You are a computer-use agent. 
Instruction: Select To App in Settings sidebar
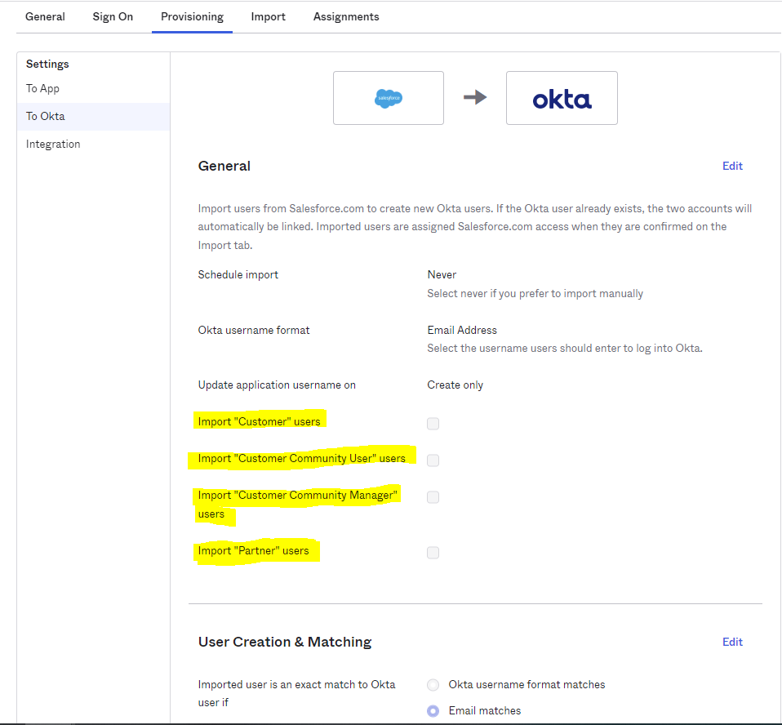click(42, 88)
